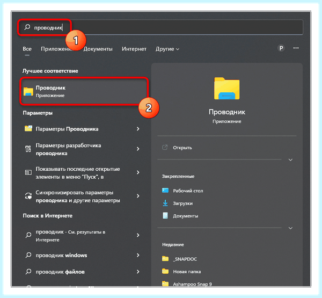This screenshot has height=298, width=322.
Task: Open pinned Документы folder
Action: (x=186, y=216)
